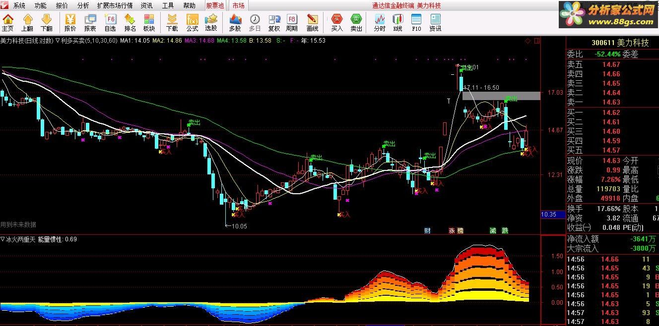The height and width of the screenshot is (326, 659).
Task: Open the 报表 report icon
Action: 90,23
